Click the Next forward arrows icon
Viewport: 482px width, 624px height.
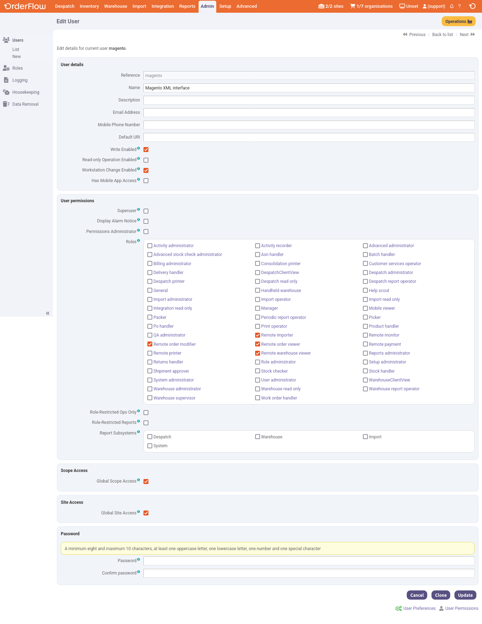tap(473, 34)
